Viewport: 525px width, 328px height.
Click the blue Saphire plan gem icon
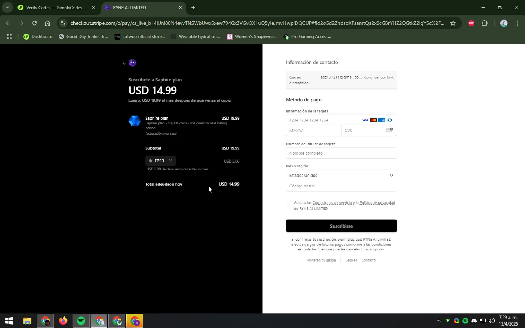tap(135, 121)
